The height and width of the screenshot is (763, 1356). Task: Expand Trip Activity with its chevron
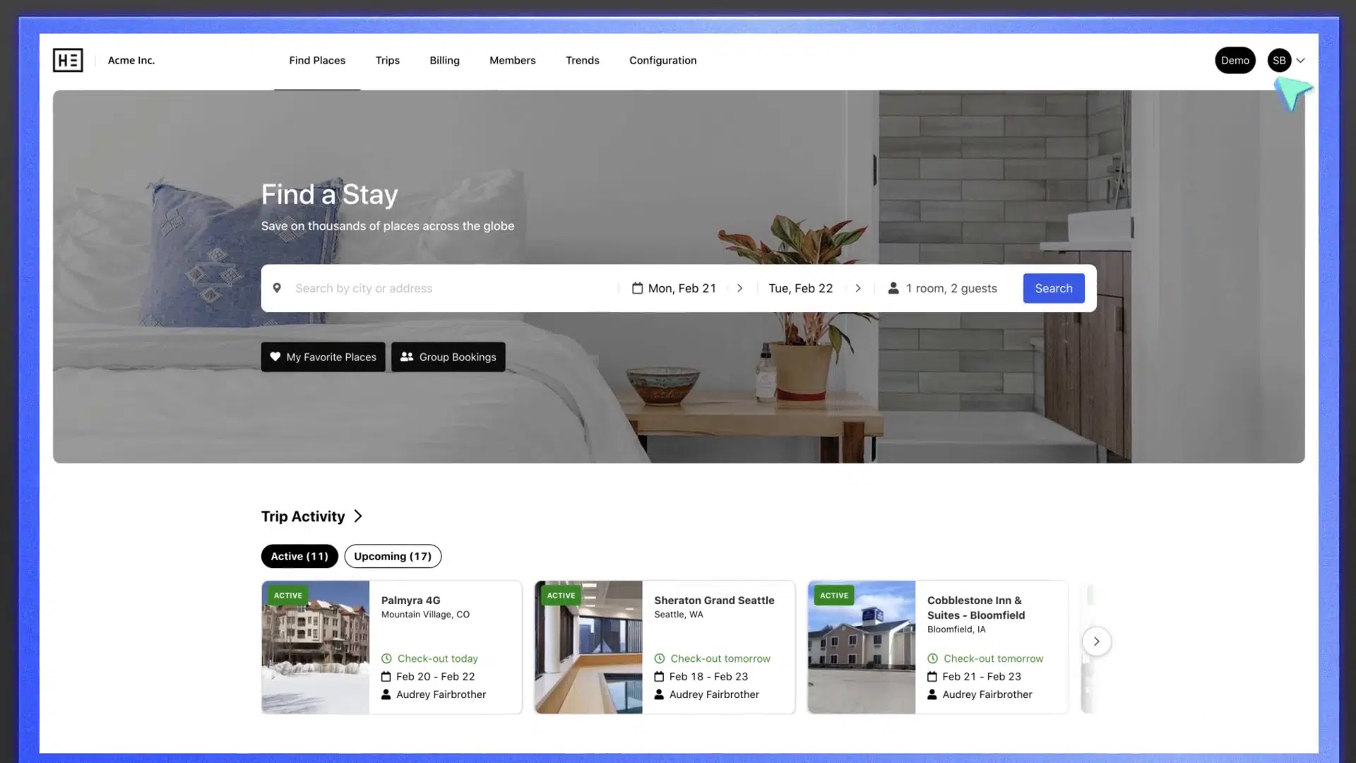[x=358, y=516]
